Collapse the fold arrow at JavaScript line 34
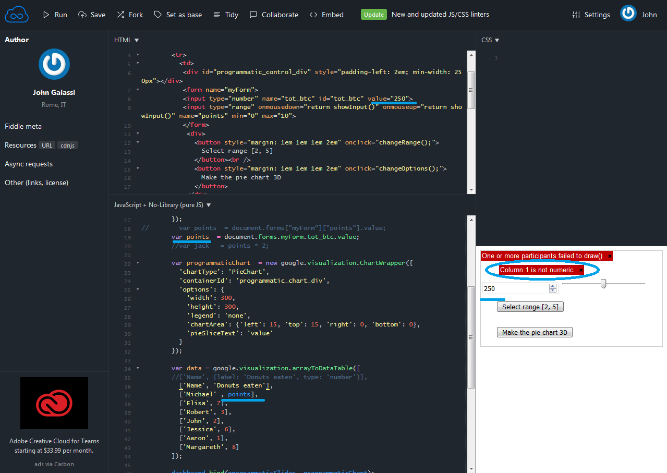 pos(138,368)
